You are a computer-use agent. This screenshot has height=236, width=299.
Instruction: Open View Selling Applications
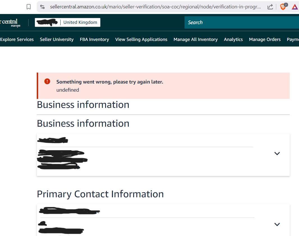coord(141,40)
